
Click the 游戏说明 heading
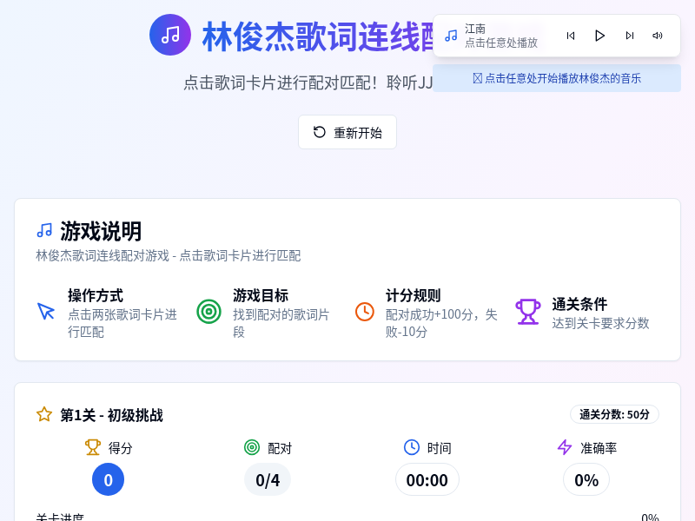(x=101, y=231)
